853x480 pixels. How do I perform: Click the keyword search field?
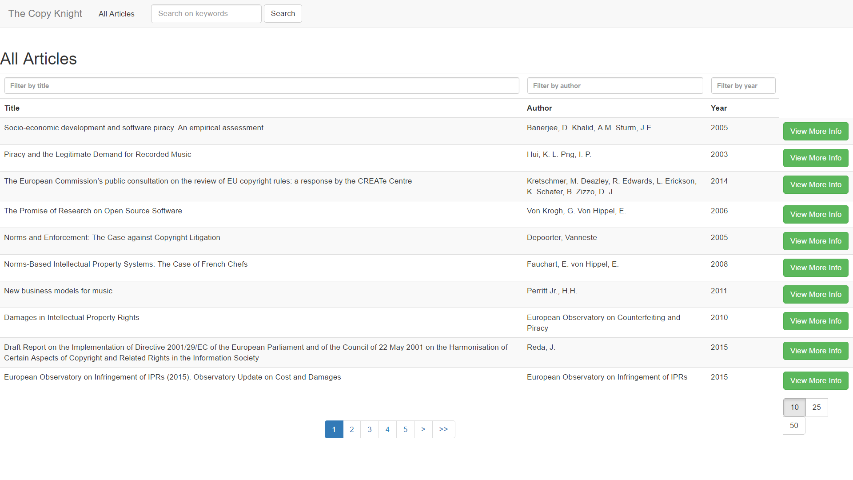[206, 14]
